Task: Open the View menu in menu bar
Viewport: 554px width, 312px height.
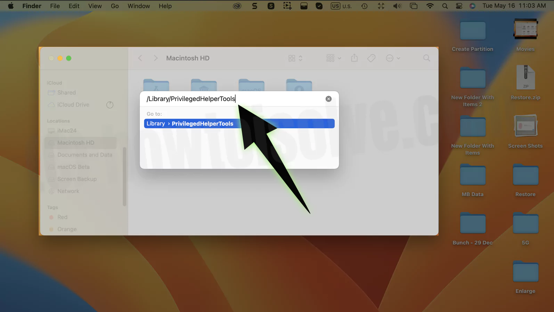Action: [95, 6]
